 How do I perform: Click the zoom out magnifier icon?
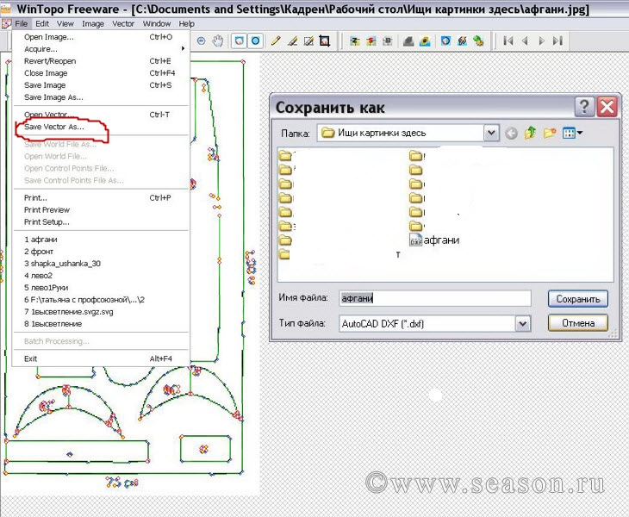(202, 40)
